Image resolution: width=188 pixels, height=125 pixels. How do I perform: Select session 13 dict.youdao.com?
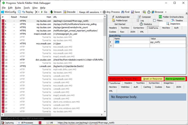coord(52,60)
